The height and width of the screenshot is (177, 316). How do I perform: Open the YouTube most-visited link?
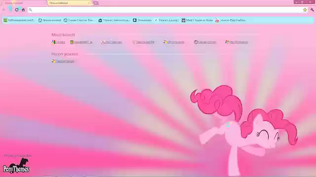112,42
